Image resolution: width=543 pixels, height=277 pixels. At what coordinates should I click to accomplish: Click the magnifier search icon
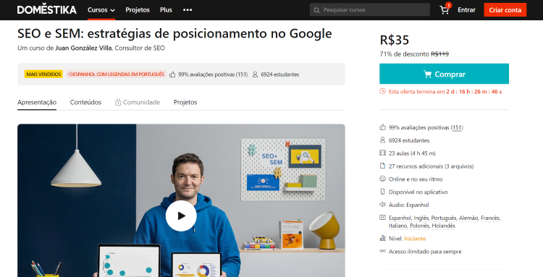316,10
